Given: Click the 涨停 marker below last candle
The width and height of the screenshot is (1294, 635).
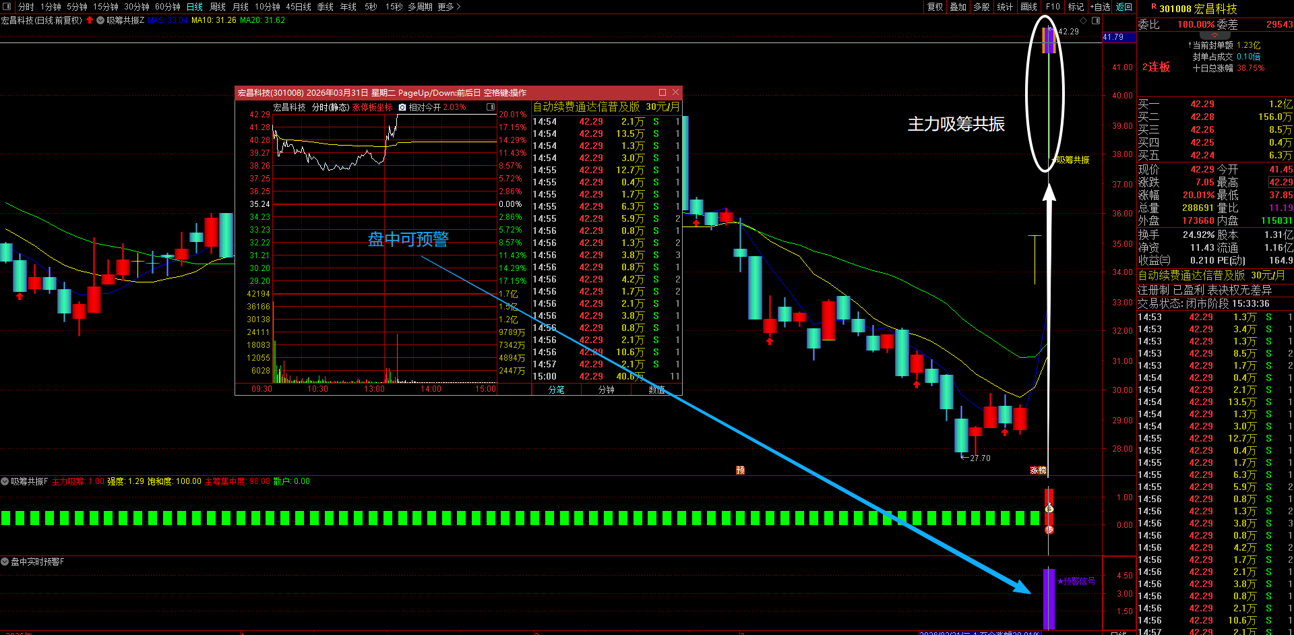Looking at the screenshot, I should [1038, 471].
